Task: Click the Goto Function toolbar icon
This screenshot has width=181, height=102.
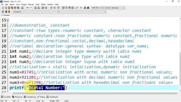Action: [43, 8]
